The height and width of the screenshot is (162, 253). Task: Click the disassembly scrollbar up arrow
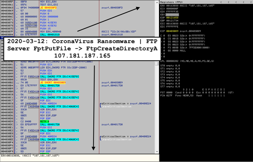[x=157, y=2]
